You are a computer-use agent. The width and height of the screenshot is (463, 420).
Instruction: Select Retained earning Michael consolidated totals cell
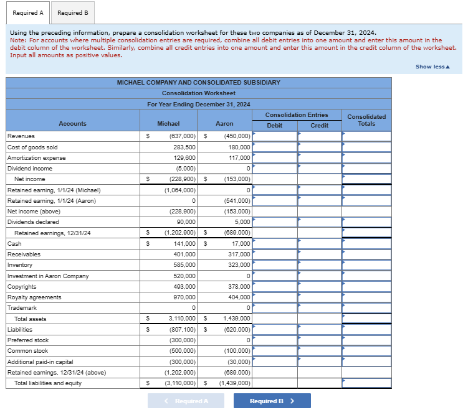(x=367, y=190)
